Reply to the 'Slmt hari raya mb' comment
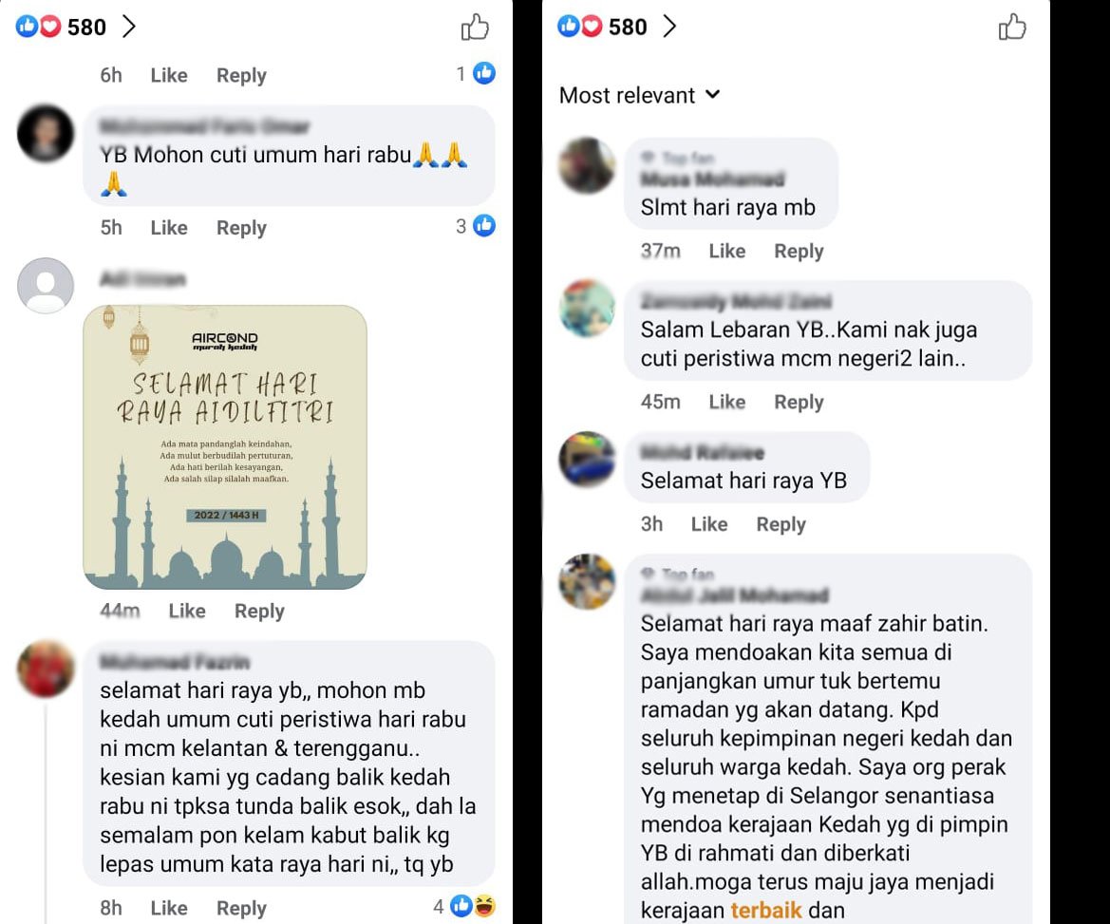 799,251
